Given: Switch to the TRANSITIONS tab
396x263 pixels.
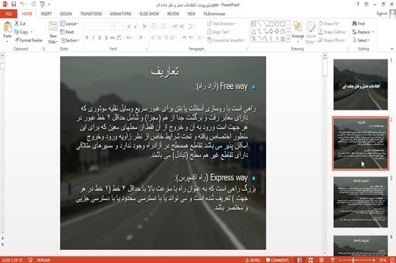Looking at the screenshot, I should pyautogui.click(x=91, y=14).
